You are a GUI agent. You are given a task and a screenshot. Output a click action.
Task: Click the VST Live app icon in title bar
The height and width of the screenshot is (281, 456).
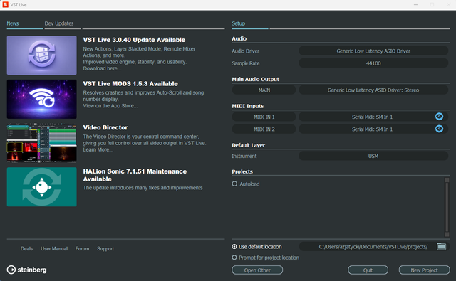coord(5,5)
